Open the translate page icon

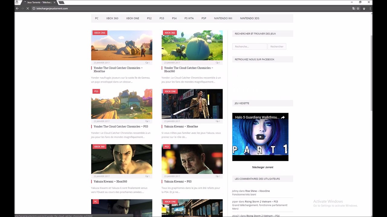[x=354, y=8]
